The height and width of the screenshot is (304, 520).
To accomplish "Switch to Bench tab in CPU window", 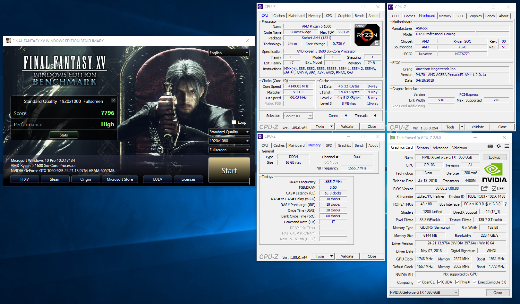I will (359, 16).
